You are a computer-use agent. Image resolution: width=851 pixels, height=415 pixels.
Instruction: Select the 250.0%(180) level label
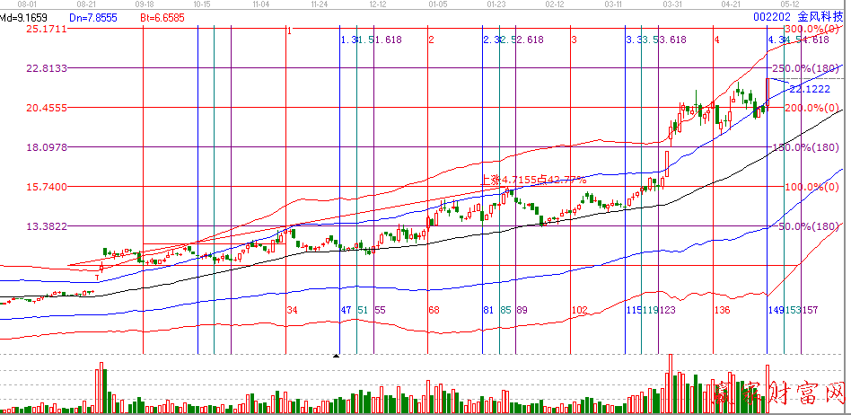coord(812,69)
